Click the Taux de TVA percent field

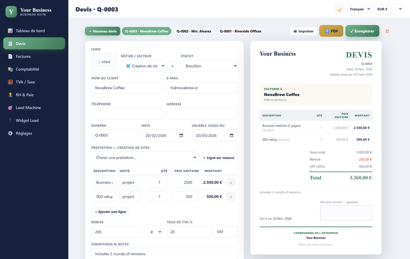[x=189, y=232]
